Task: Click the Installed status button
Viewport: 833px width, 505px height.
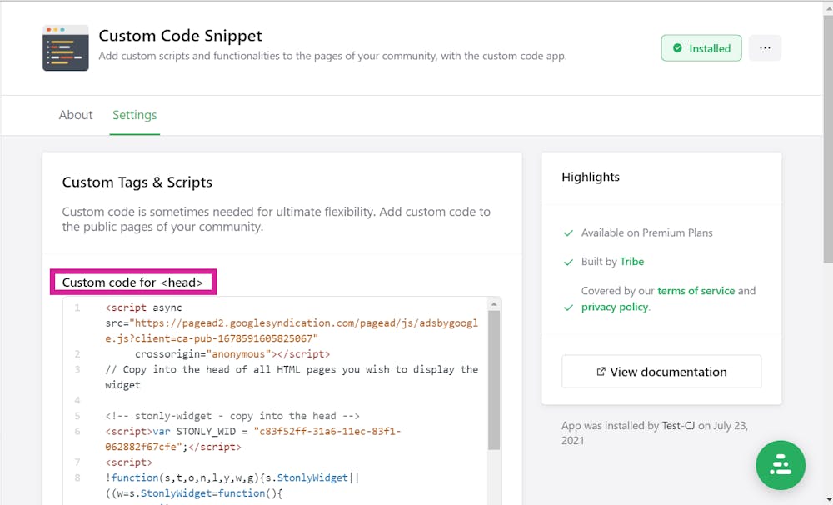Action: click(x=701, y=48)
